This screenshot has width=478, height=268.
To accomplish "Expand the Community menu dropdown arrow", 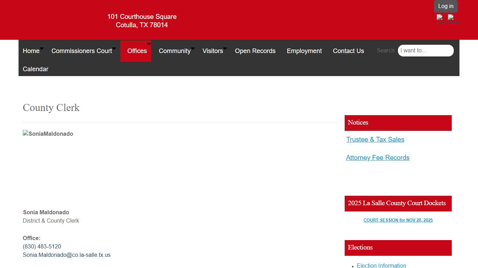I will [x=193, y=49].
